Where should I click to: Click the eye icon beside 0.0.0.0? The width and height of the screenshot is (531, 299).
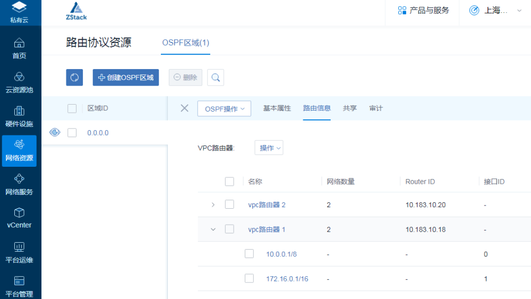click(x=55, y=132)
